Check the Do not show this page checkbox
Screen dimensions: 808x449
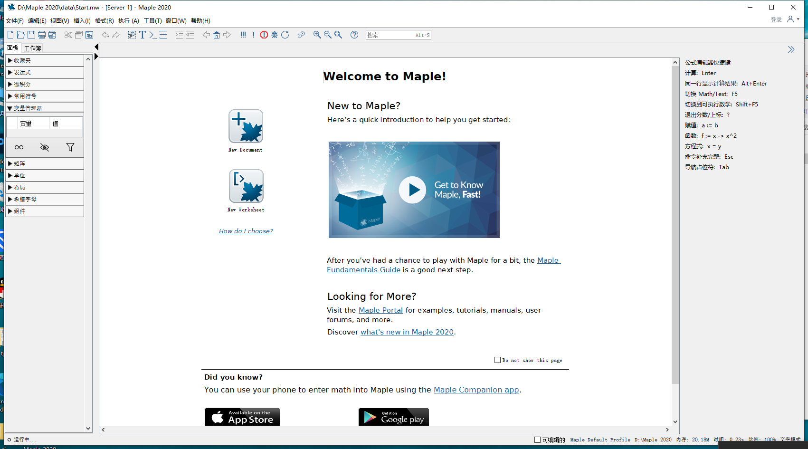(x=497, y=360)
